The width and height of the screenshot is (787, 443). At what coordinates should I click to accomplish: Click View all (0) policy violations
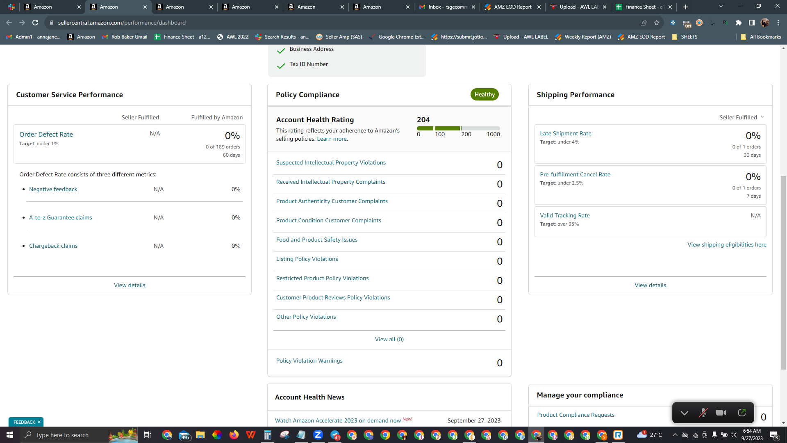pyautogui.click(x=389, y=339)
